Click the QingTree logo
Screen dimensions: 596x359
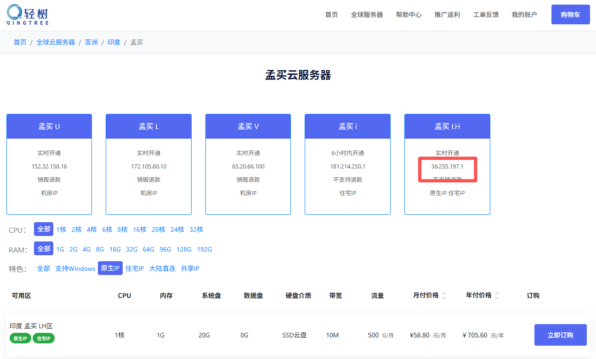coord(28,15)
